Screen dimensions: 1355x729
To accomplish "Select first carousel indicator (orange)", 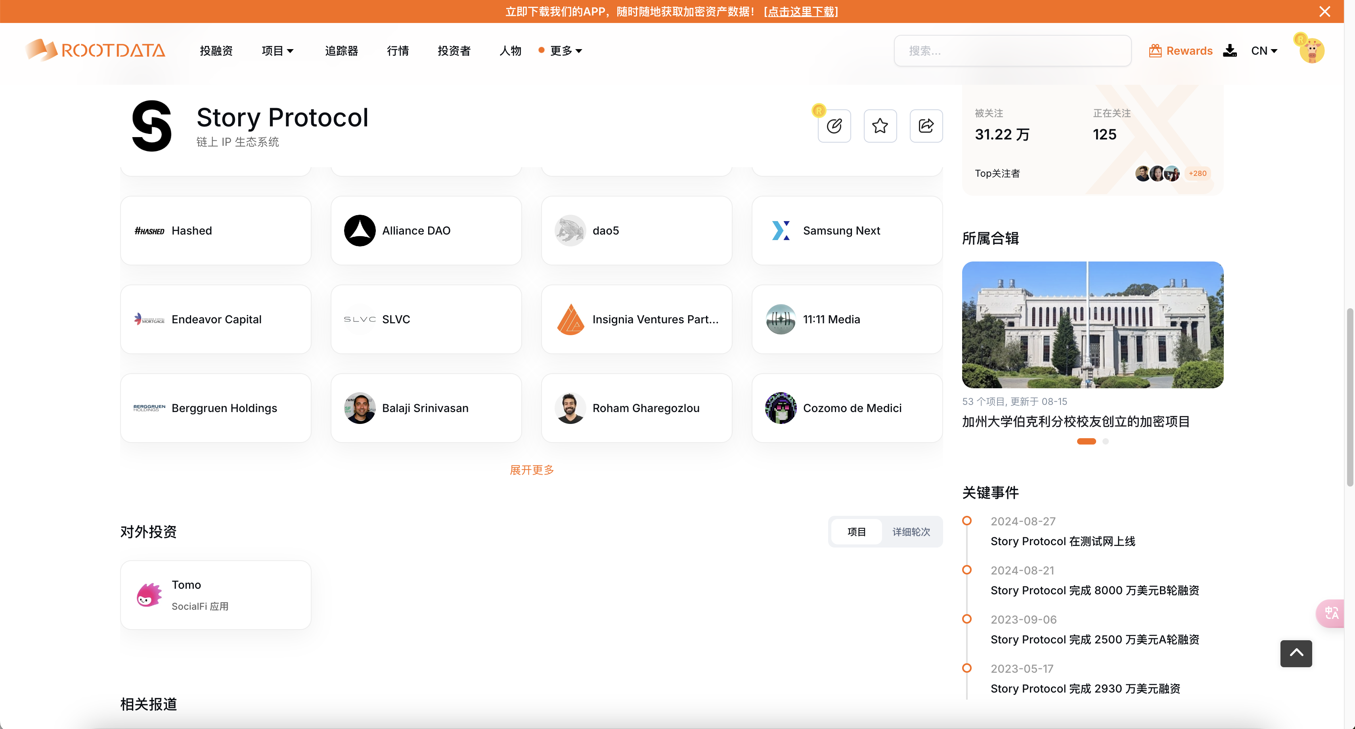I will tap(1086, 441).
